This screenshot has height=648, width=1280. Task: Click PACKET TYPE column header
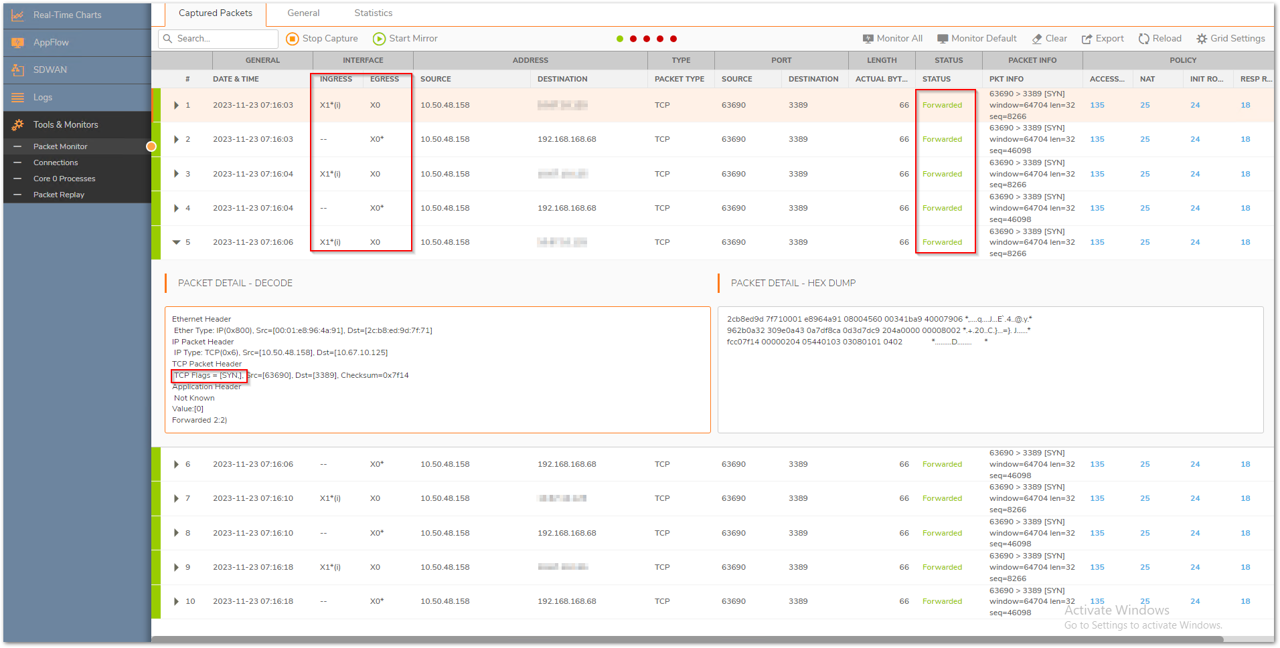(x=679, y=79)
